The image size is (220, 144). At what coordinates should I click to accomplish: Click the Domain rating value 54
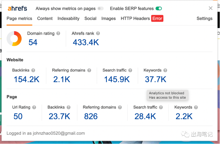click(33, 42)
